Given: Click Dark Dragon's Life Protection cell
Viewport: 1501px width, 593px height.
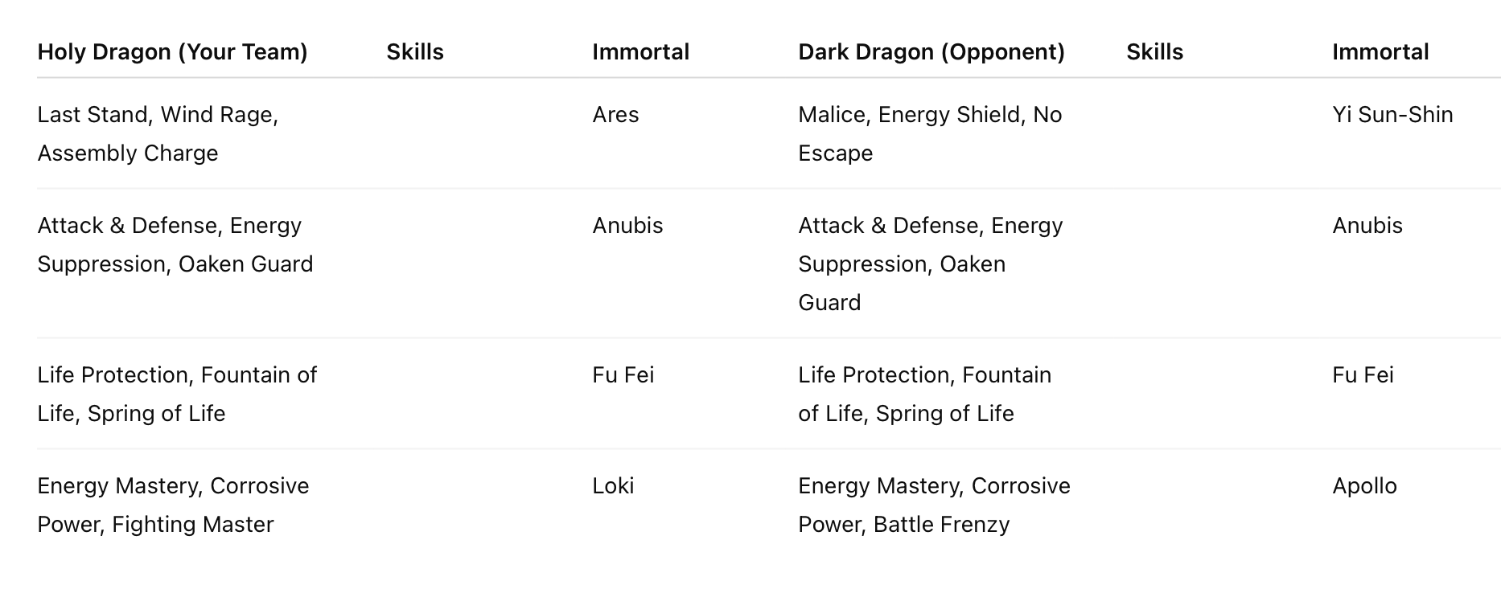Looking at the screenshot, I should click(x=924, y=394).
